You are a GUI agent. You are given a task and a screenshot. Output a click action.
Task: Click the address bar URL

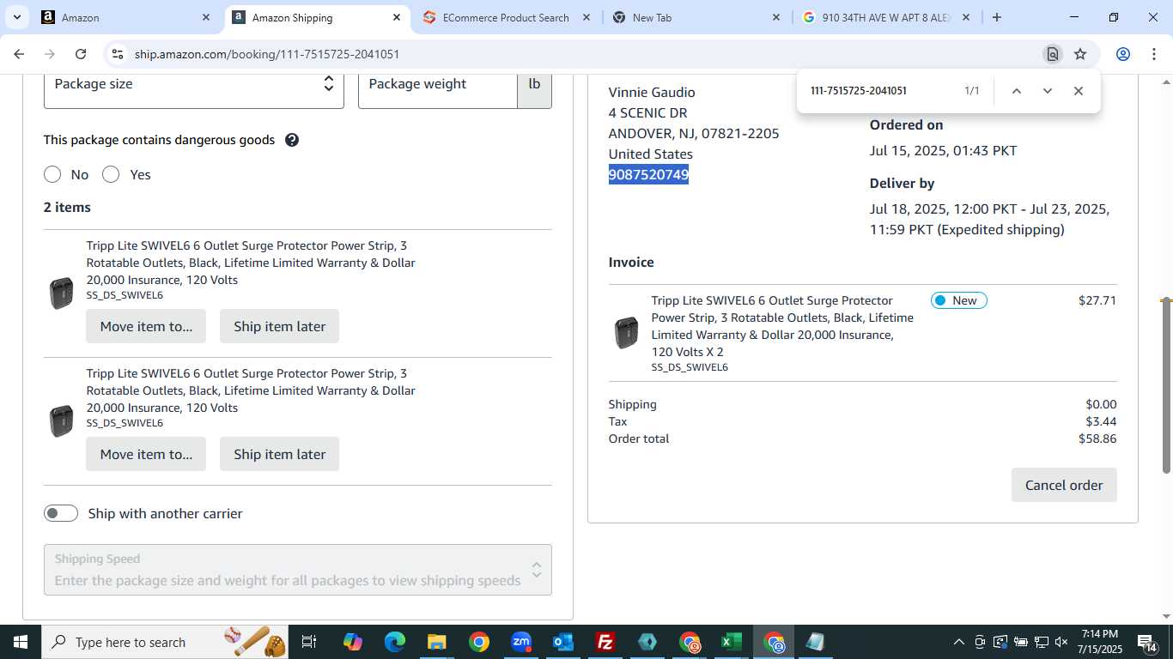tap(267, 54)
